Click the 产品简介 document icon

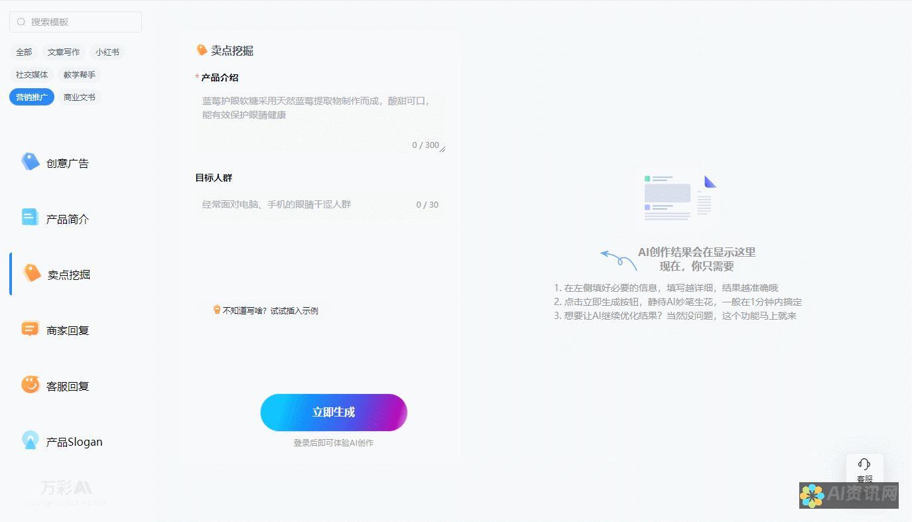[x=30, y=218]
